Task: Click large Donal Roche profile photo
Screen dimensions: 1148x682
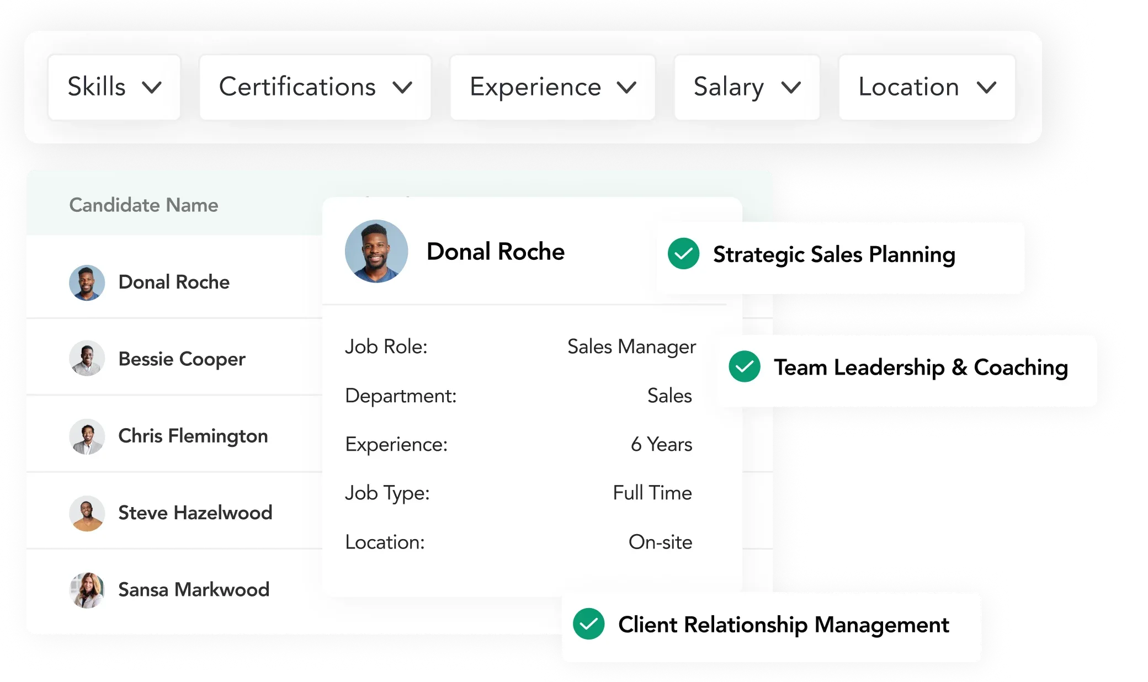Action: pos(376,252)
